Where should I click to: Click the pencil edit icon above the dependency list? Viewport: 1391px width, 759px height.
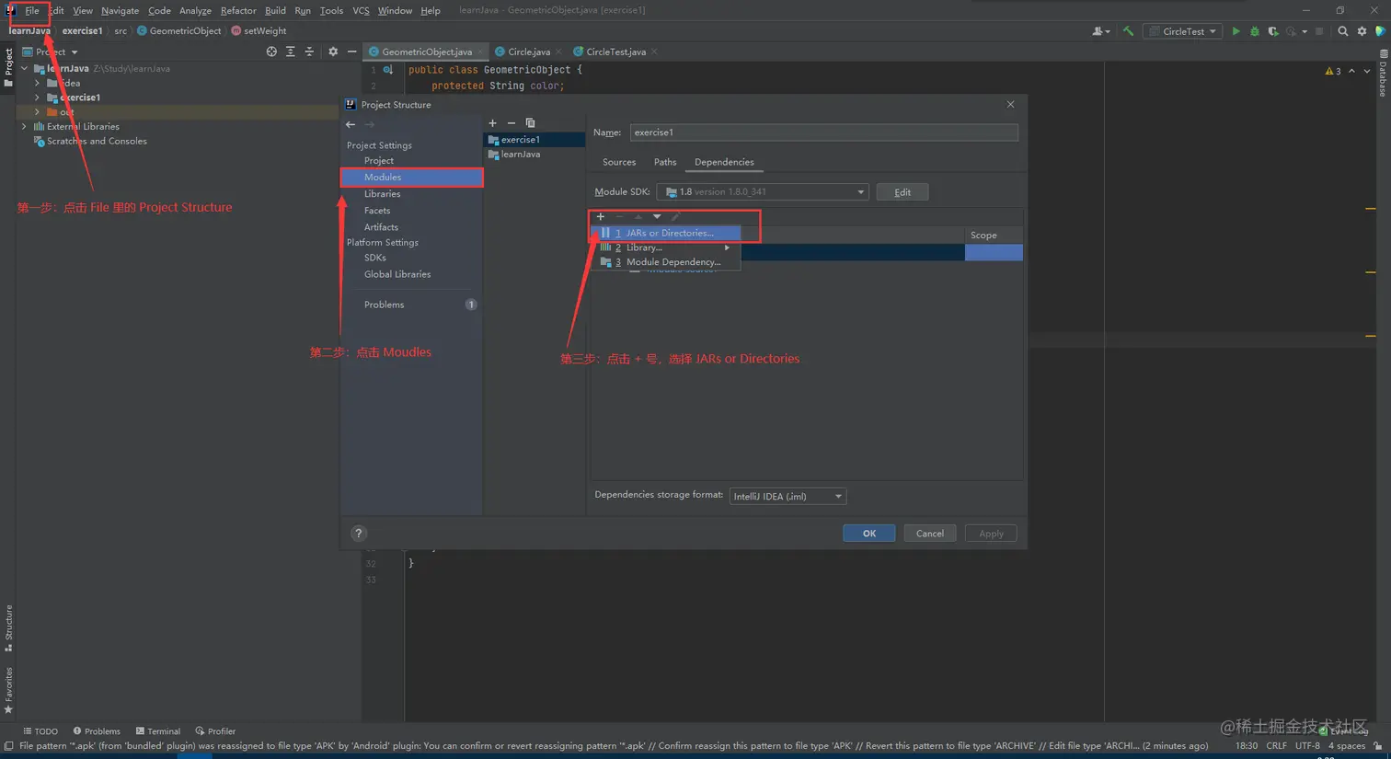674,217
